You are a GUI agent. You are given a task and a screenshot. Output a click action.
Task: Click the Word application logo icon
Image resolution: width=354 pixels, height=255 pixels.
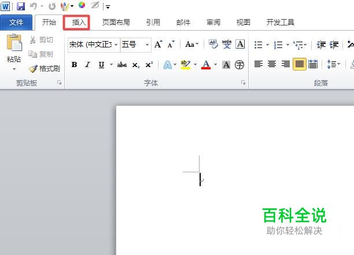click(x=5, y=6)
